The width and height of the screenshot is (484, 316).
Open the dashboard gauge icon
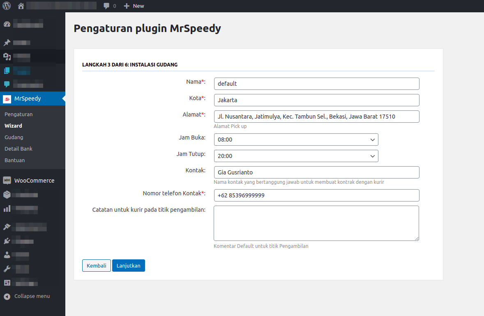pos(7,24)
